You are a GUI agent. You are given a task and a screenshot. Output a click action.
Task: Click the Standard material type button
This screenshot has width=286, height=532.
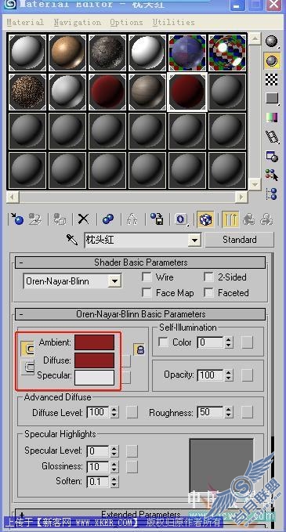click(239, 240)
